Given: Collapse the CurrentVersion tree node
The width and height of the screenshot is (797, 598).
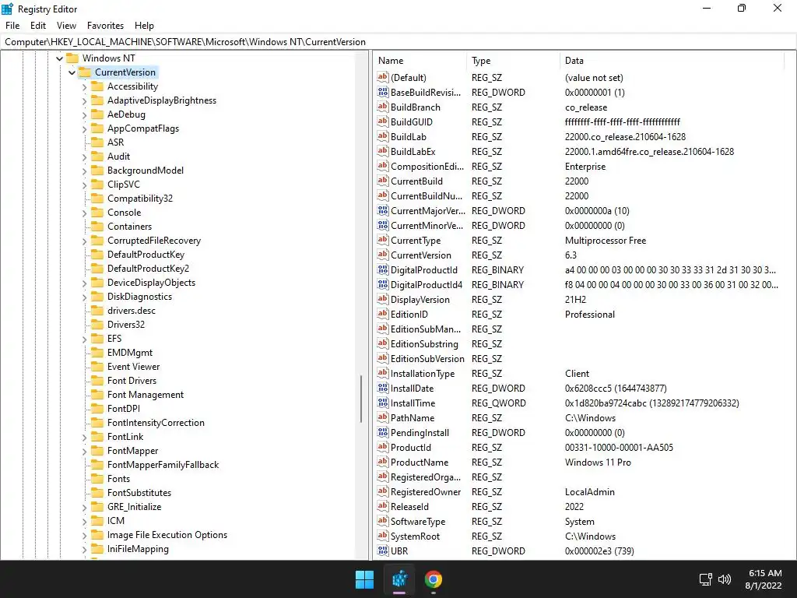Looking at the screenshot, I should (x=72, y=72).
